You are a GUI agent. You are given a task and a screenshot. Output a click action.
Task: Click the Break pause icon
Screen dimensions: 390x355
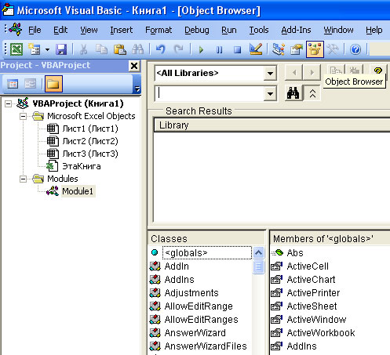coord(219,49)
